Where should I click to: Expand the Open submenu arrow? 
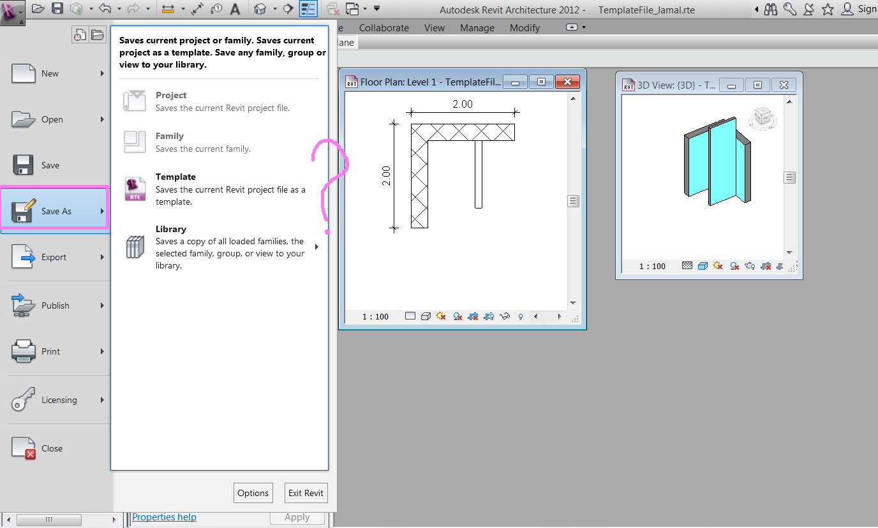point(102,120)
